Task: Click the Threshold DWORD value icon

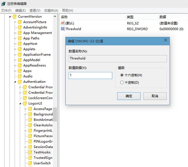Action: (63, 29)
